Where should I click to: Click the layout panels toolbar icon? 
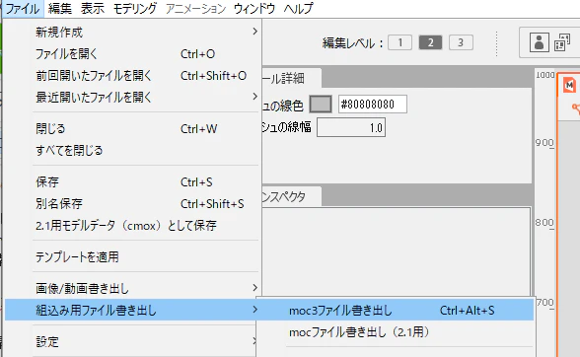tap(562, 42)
